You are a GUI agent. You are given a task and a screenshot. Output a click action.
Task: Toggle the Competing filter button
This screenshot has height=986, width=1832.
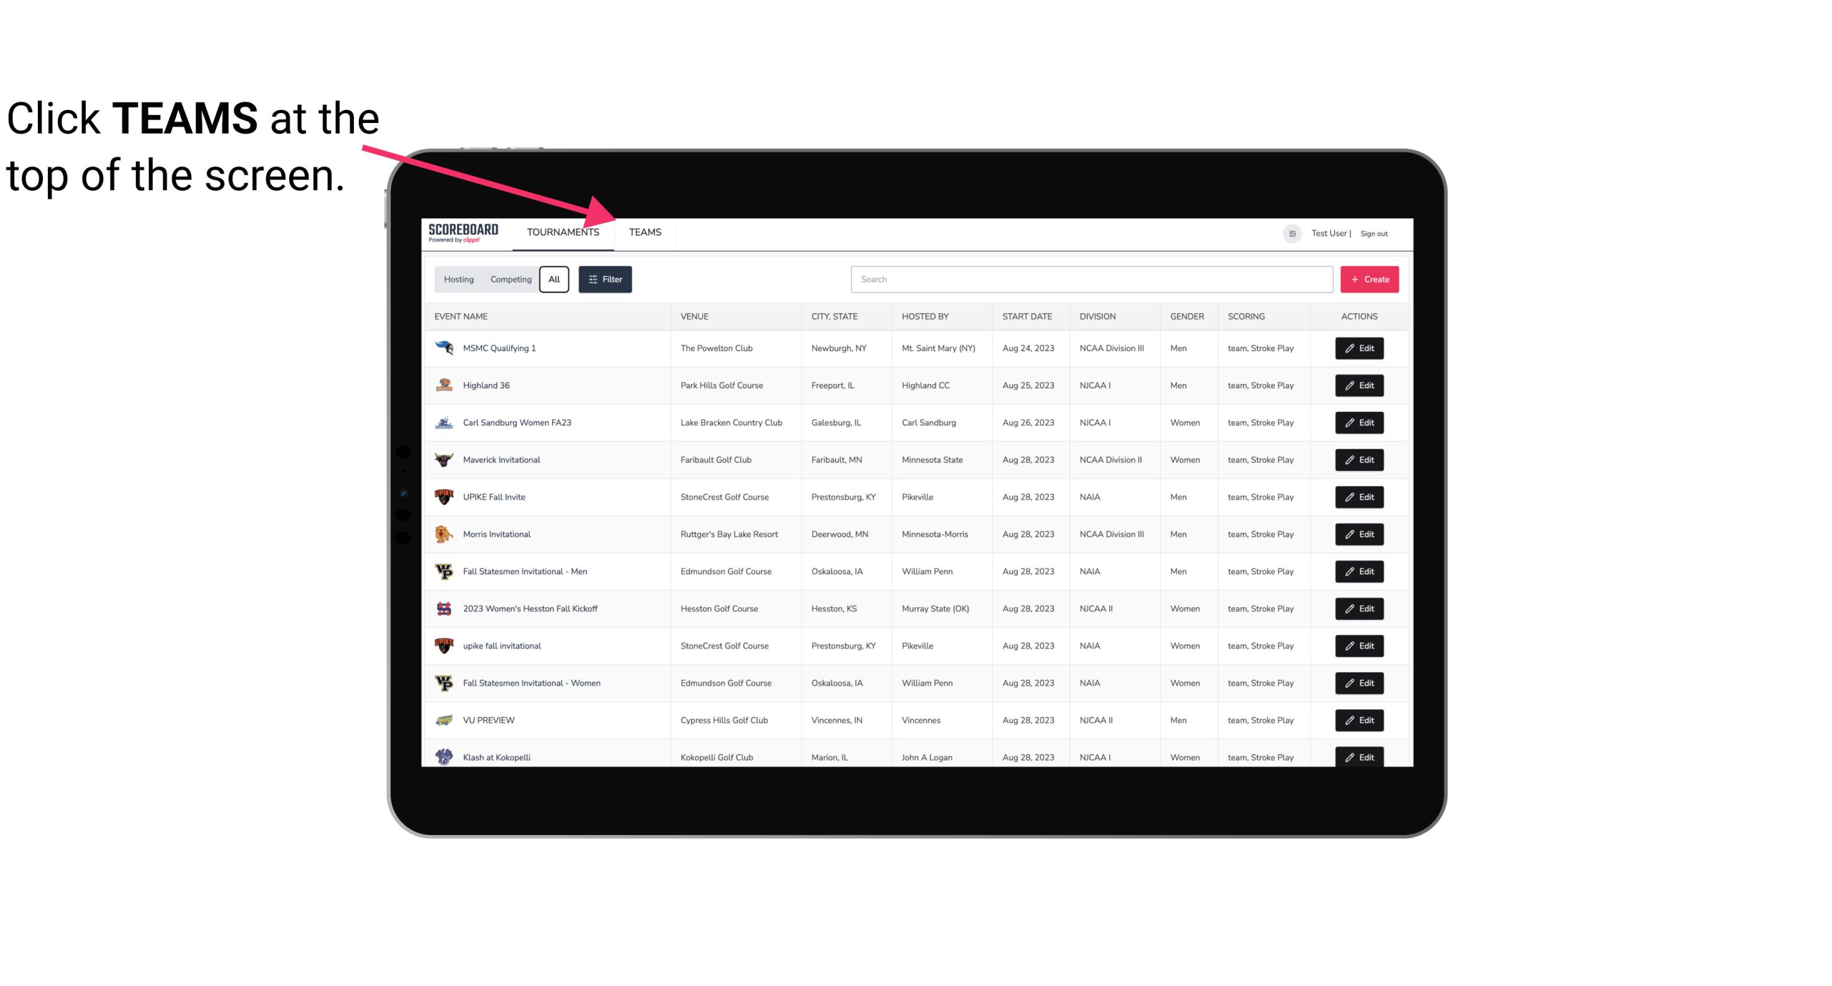point(510,280)
